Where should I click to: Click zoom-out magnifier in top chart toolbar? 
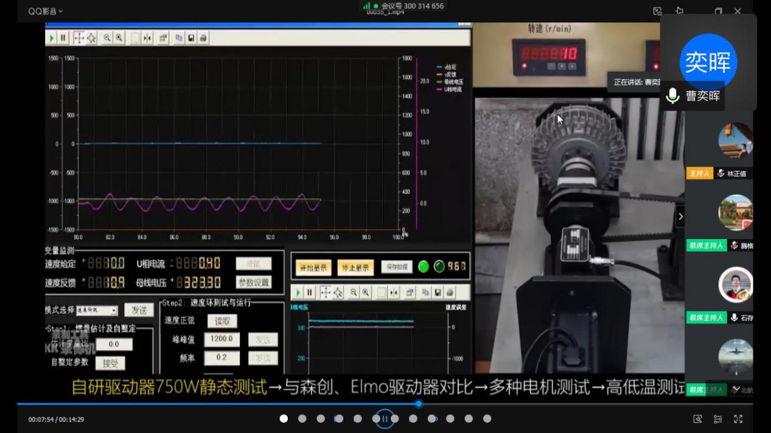tap(107, 38)
